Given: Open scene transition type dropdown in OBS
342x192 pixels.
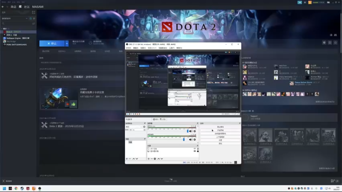Looking at the screenshot, I should 134,127.
